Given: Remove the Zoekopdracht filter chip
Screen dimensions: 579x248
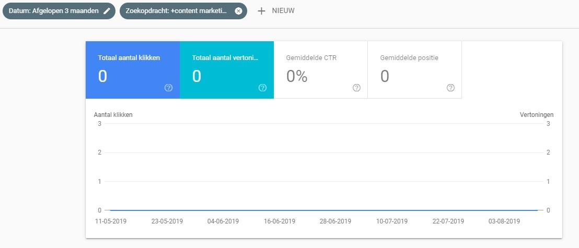Looking at the screenshot, I should [x=238, y=10].
